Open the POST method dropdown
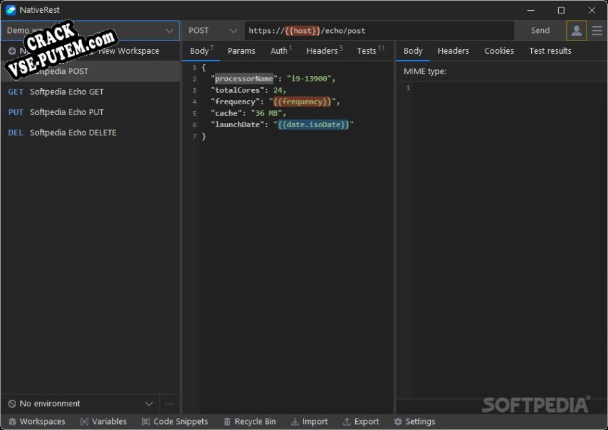Viewport: 608px width, 430px height. click(x=213, y=30)
